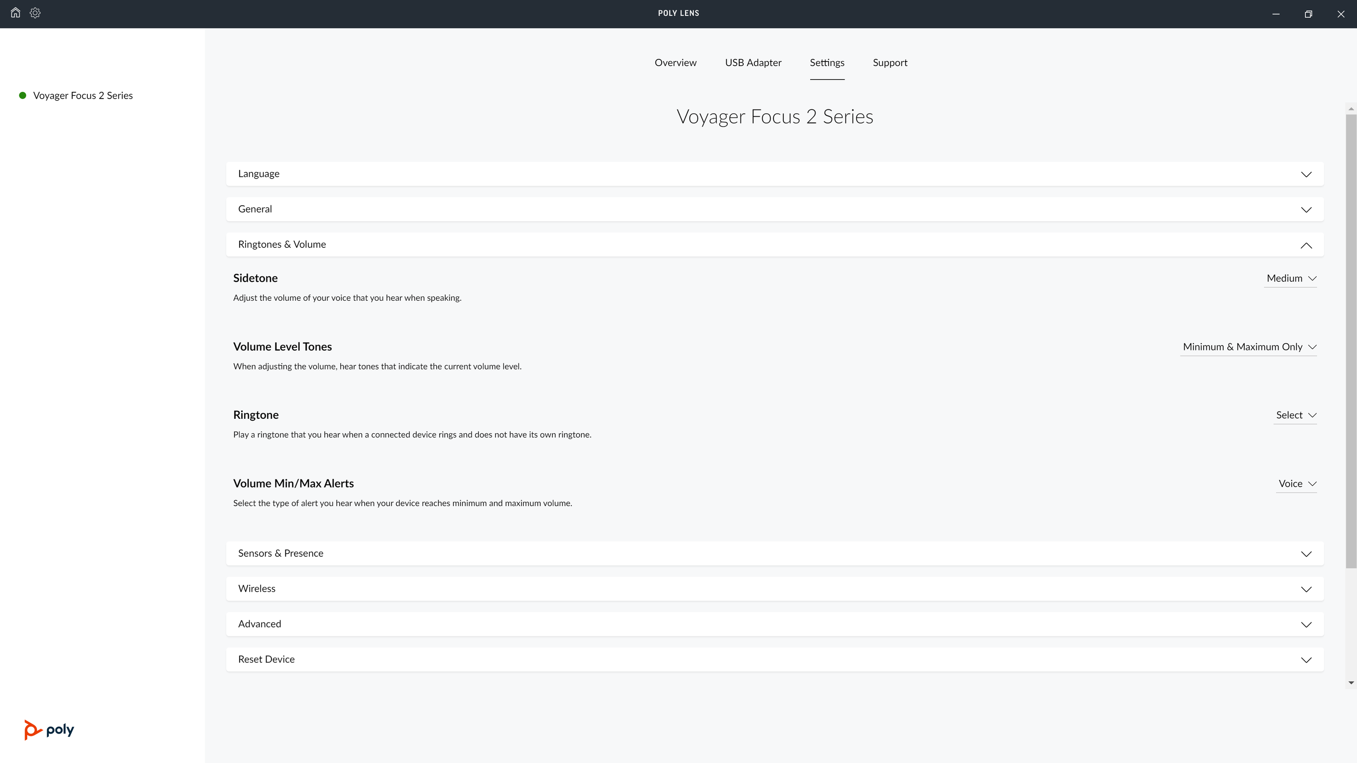The image size is (1357, 763).
Task: Open Volume Level Tones dropdown
Action: [1249, 347]
